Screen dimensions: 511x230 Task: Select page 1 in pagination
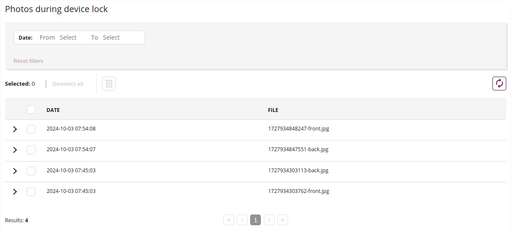(x=256, y=220)
